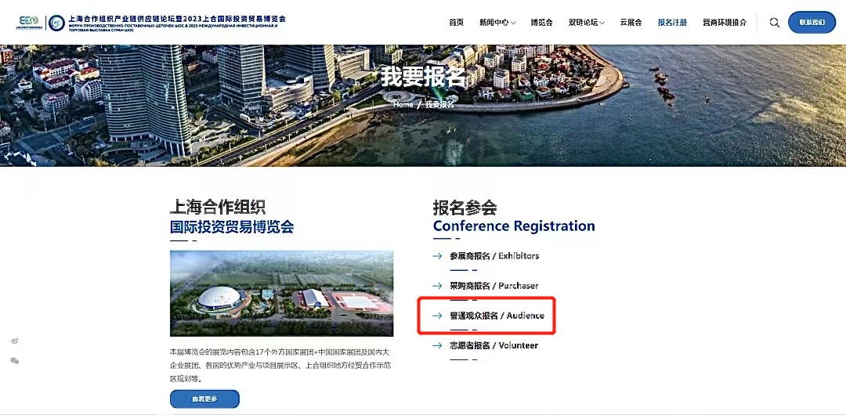Screen dimensions: 846x415
Task: Click the blue 联系我们 button
Action: pyautogui.click(x=812, y=23)
